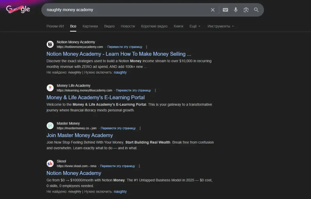The width and height of the screenshot is (311, 199).
Task: Click the https://www.skool.com › nma URL text
Action: 77,166
